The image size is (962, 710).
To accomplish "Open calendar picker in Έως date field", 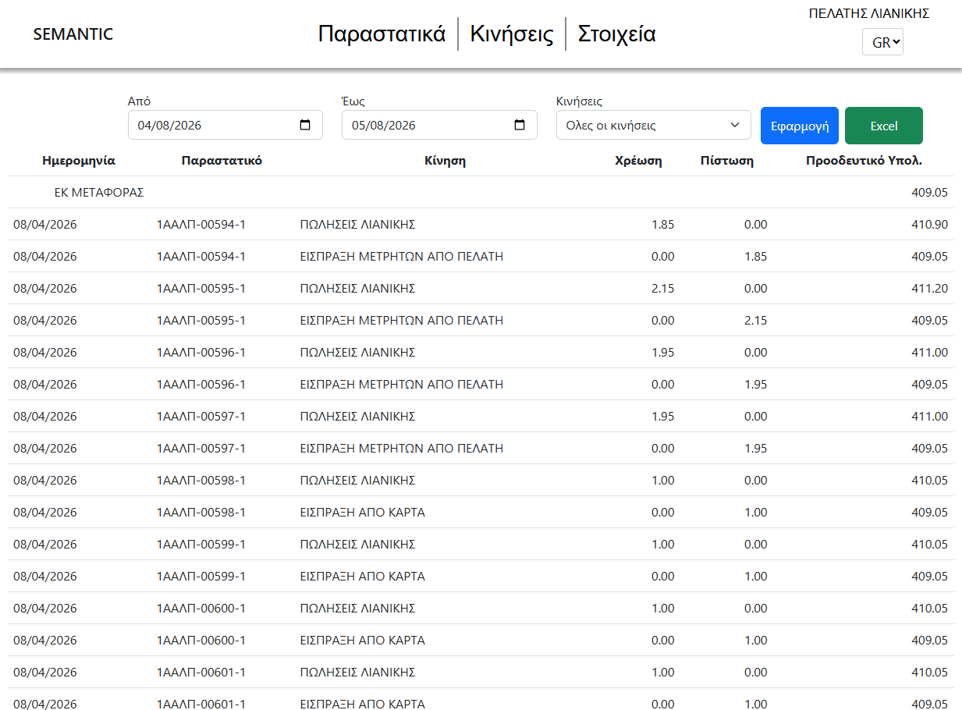I will (x=520, y=125).
